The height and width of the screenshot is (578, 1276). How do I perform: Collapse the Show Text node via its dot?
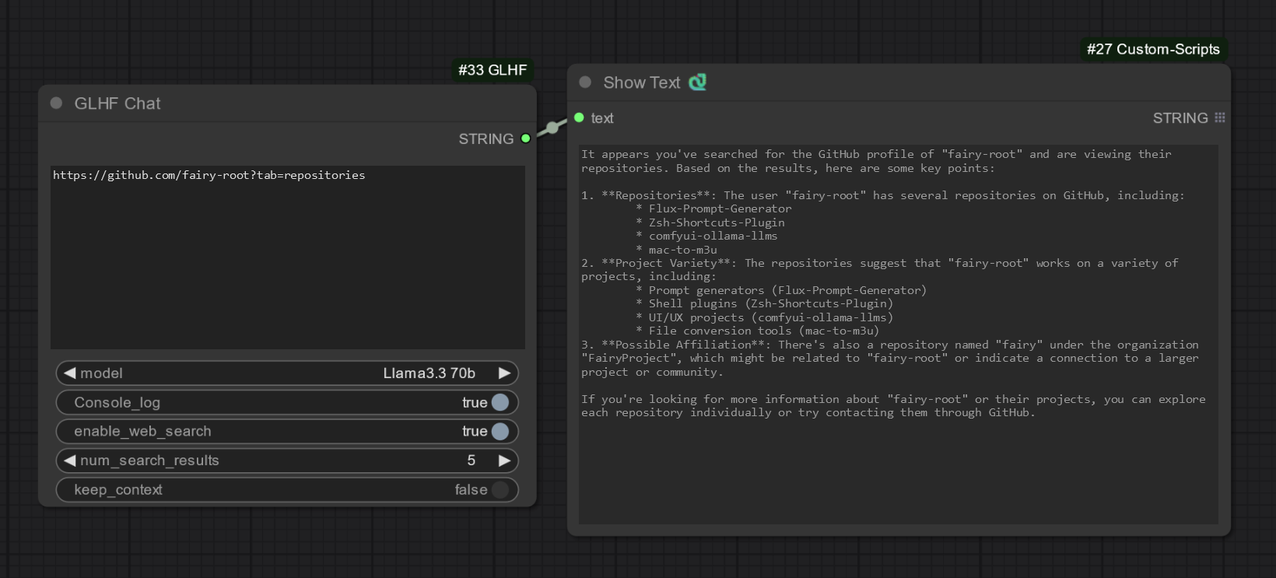(x=585, y=82)
